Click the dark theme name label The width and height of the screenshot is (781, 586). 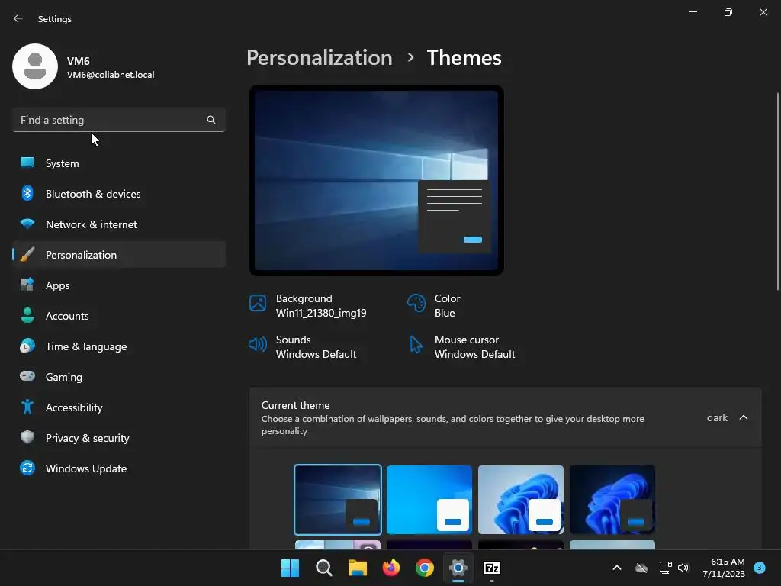coord(717,417)
